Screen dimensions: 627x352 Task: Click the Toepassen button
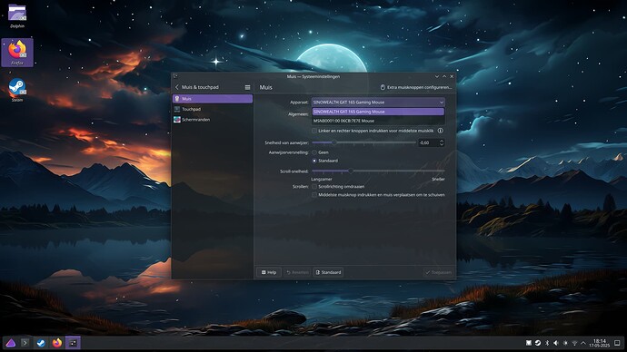[438, 272]
